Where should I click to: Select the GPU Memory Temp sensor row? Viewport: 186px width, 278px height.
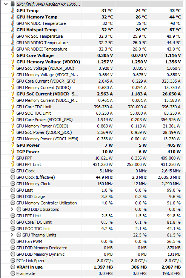92,17
